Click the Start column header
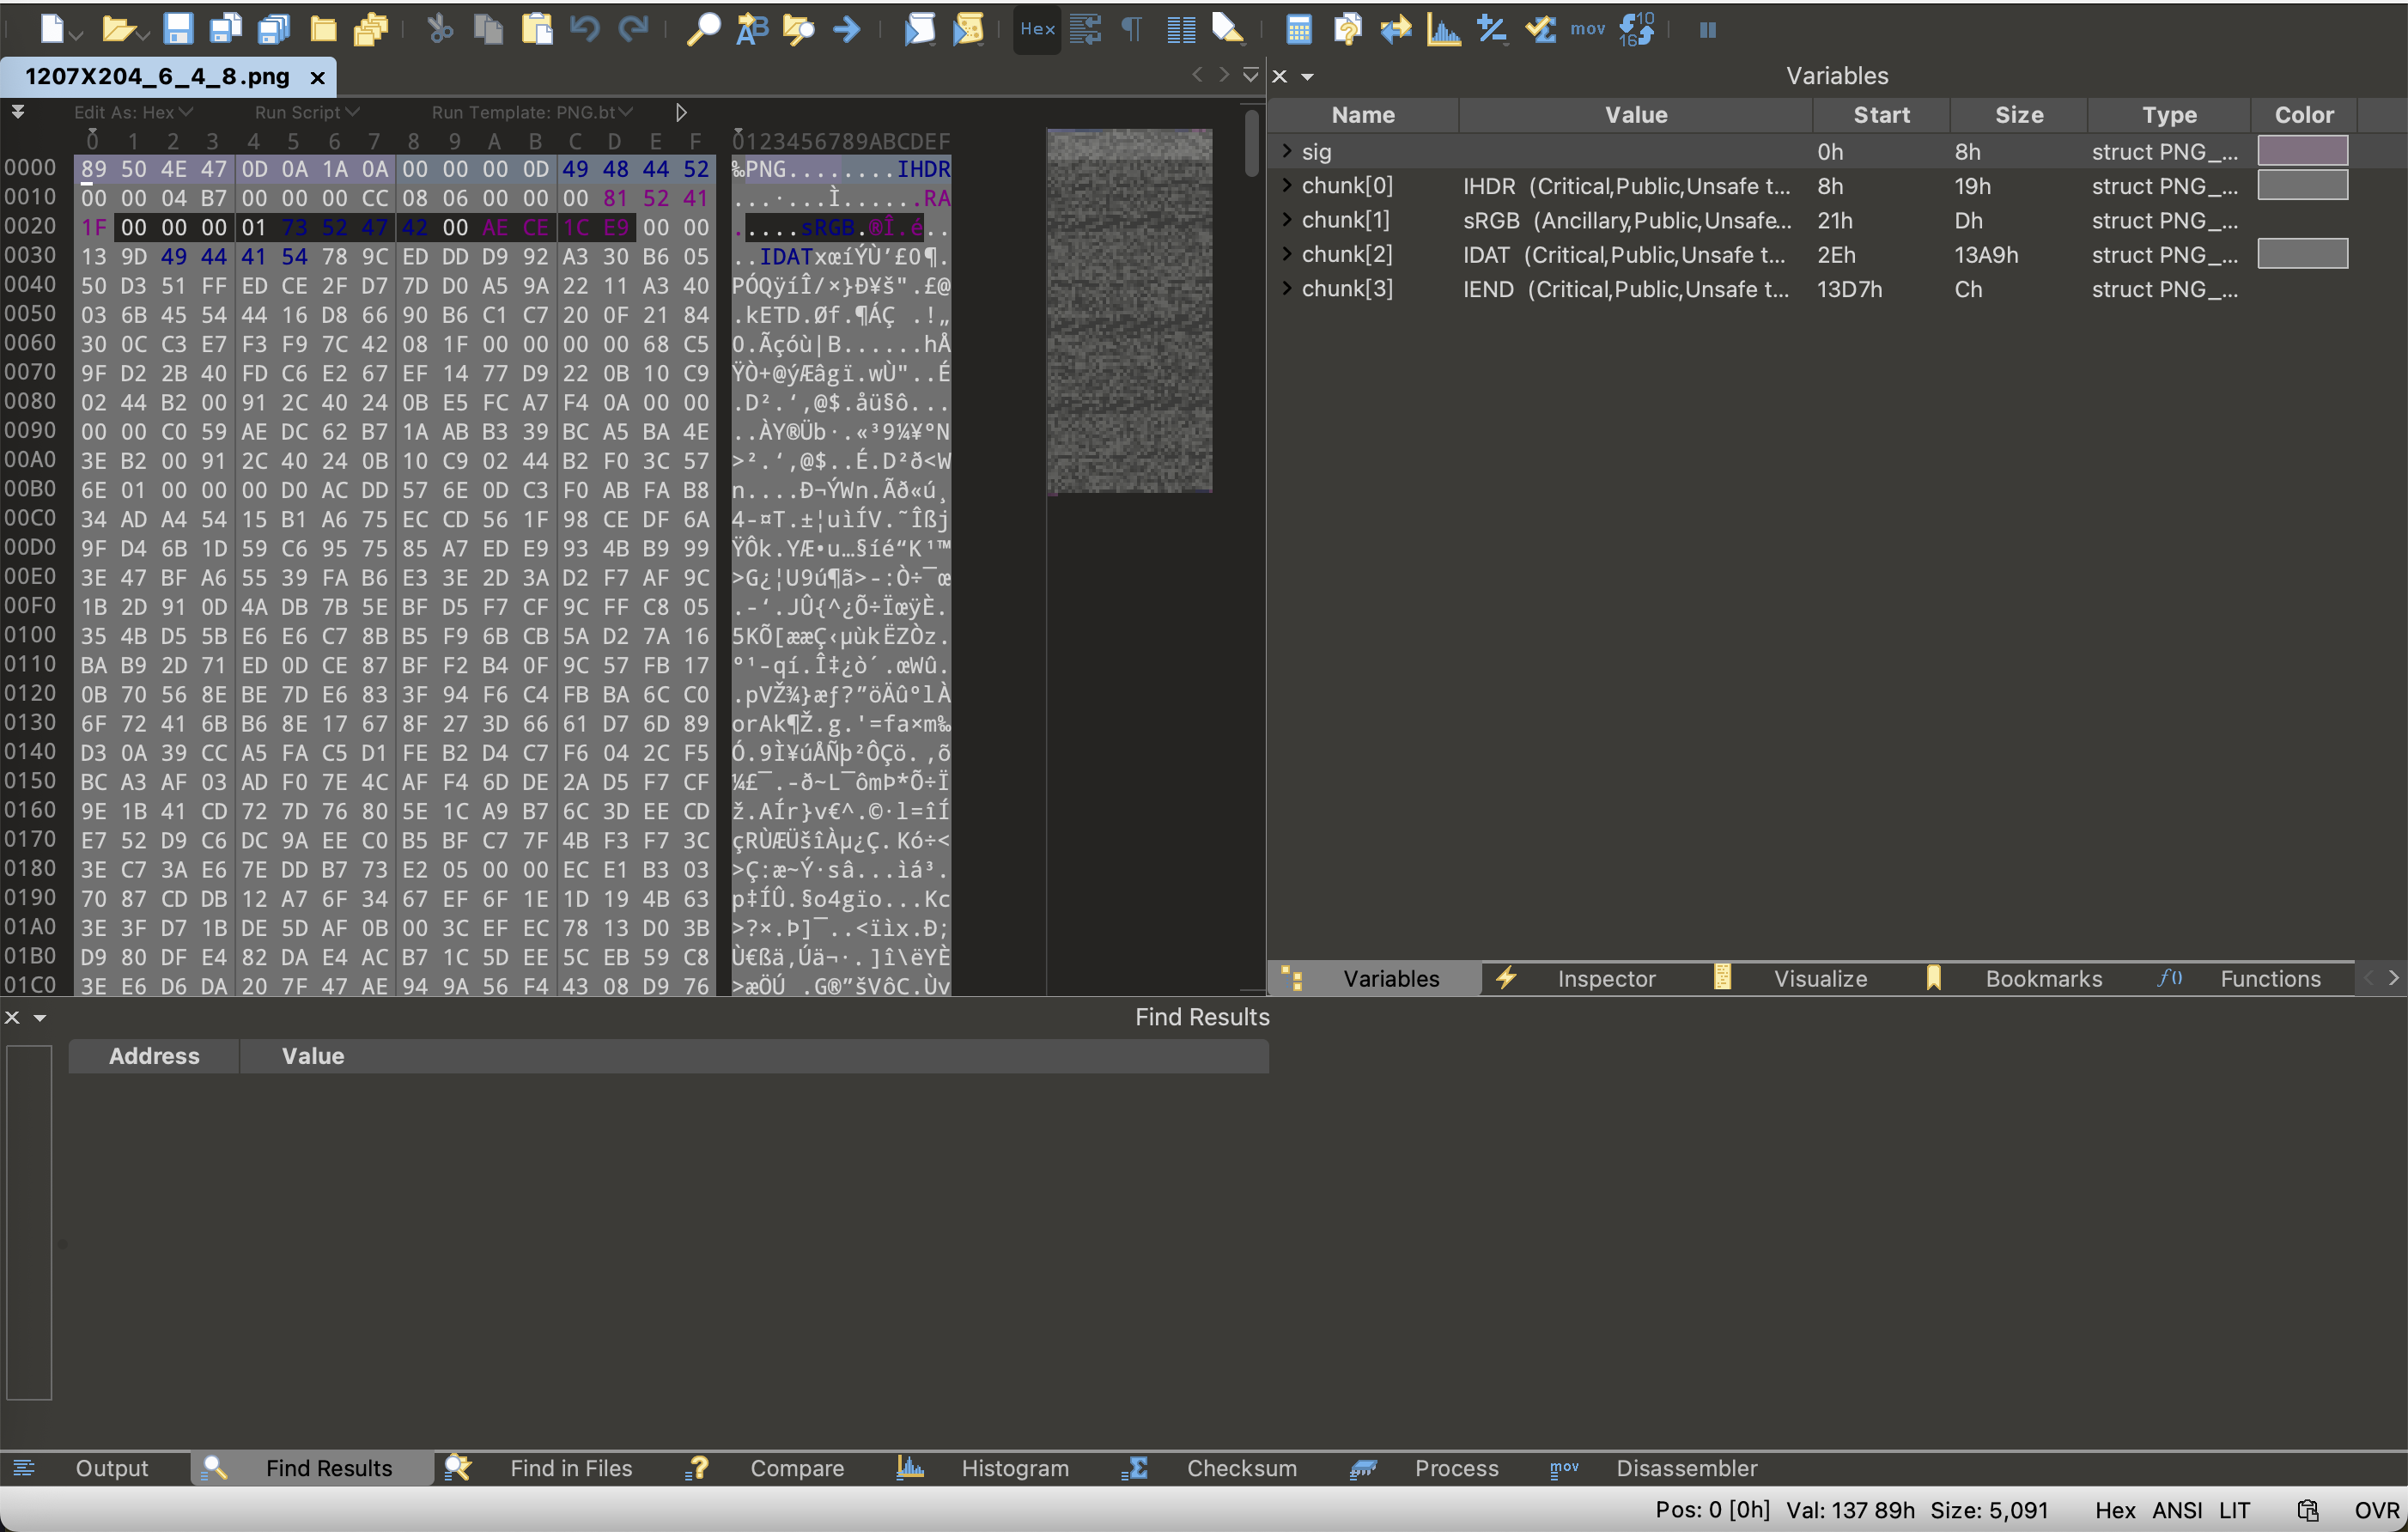Image resolution: width=2408 pixels, height=1532 pixels. (x=1880, y=115)
